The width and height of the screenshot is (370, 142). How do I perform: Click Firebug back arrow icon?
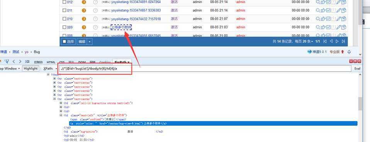pos(14,61)
